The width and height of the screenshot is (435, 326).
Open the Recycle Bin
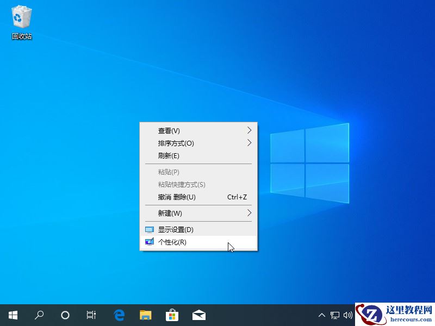tap(21, 16)
